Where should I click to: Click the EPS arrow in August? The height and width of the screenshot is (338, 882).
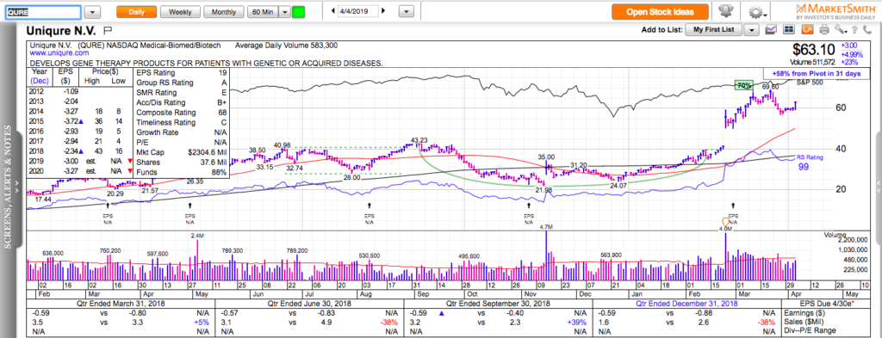pos(369,206)
